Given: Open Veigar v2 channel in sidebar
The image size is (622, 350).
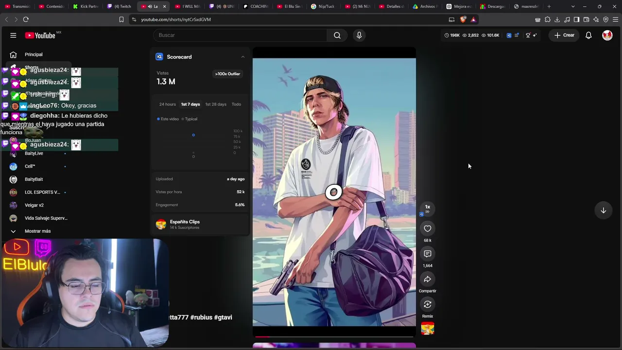Looking at the screenshot, I should pyautogui.click(x=34, y=205).
